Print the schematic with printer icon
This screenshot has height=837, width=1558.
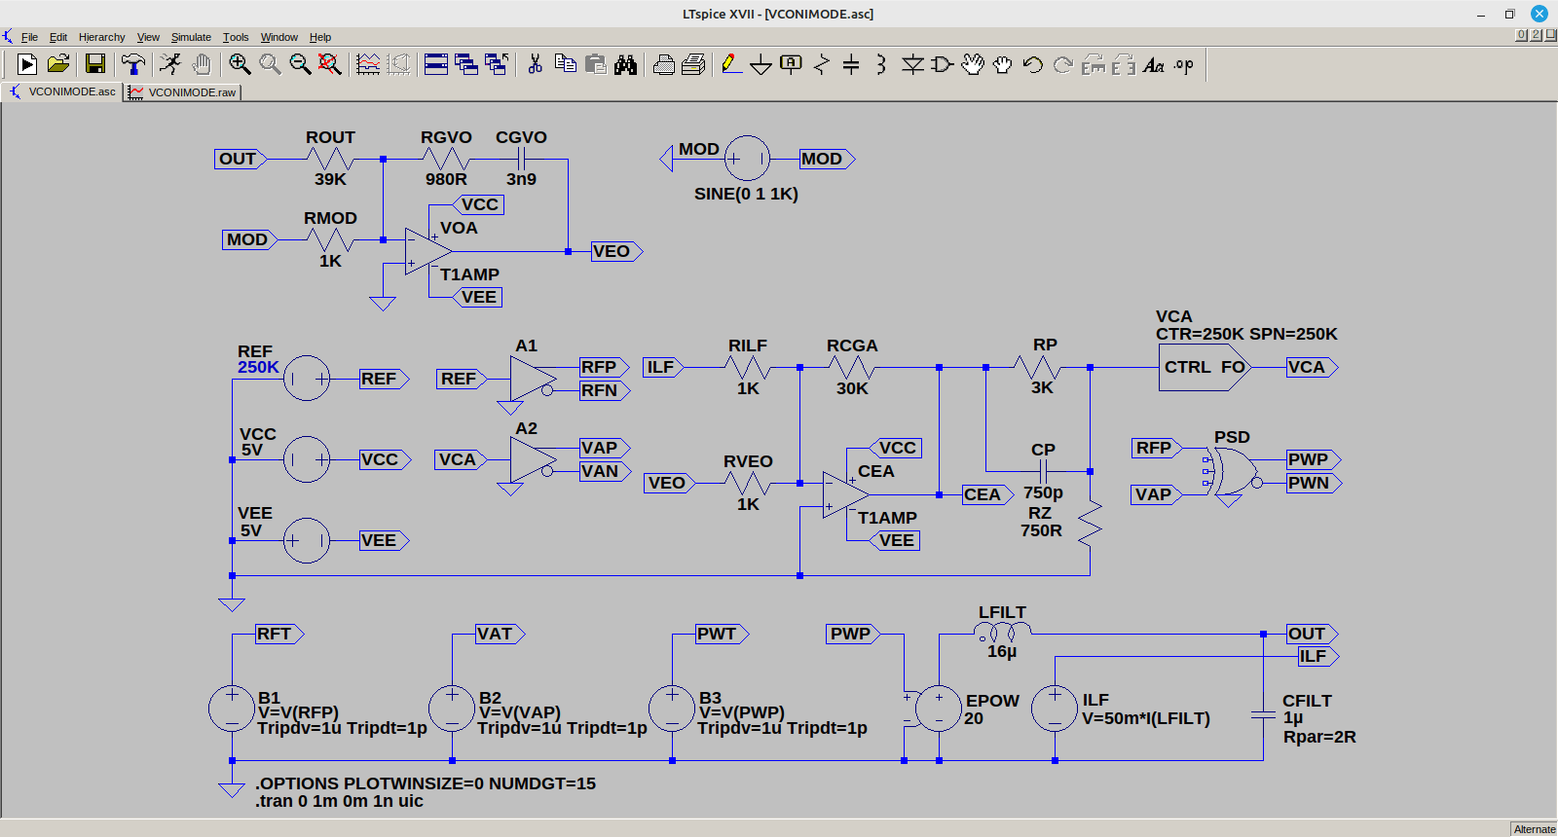click(693, 64)
